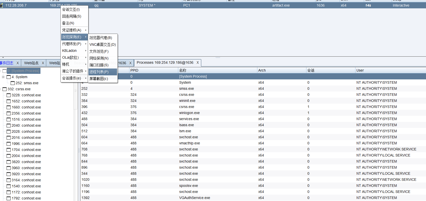Open the 代理转发(P) submenu
The image size is (426, 201).
point(74,44)
